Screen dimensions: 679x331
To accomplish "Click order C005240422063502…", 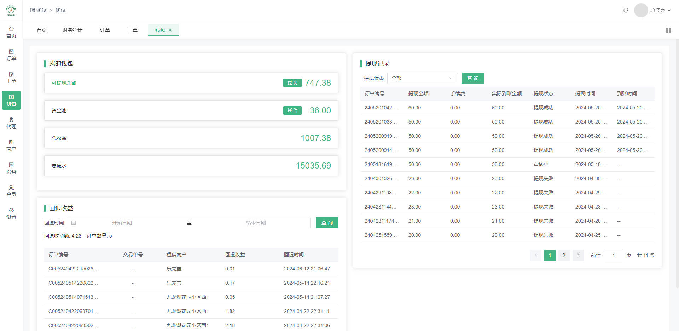I will pos(73,325).
